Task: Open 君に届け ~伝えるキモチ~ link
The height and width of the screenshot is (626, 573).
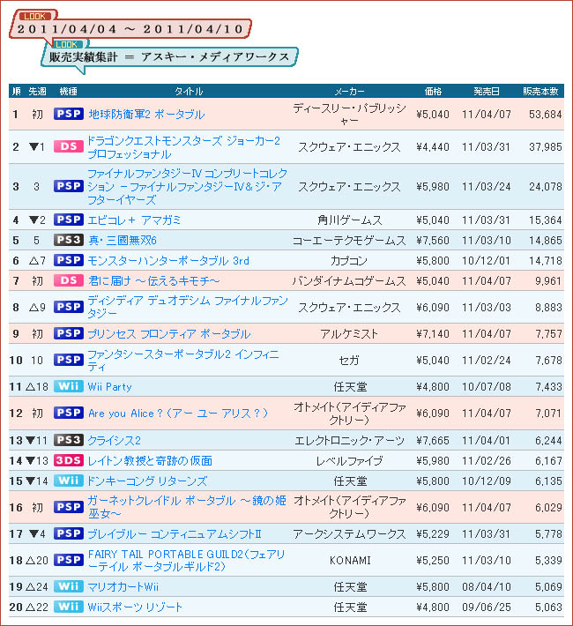Action: (153, 281)
